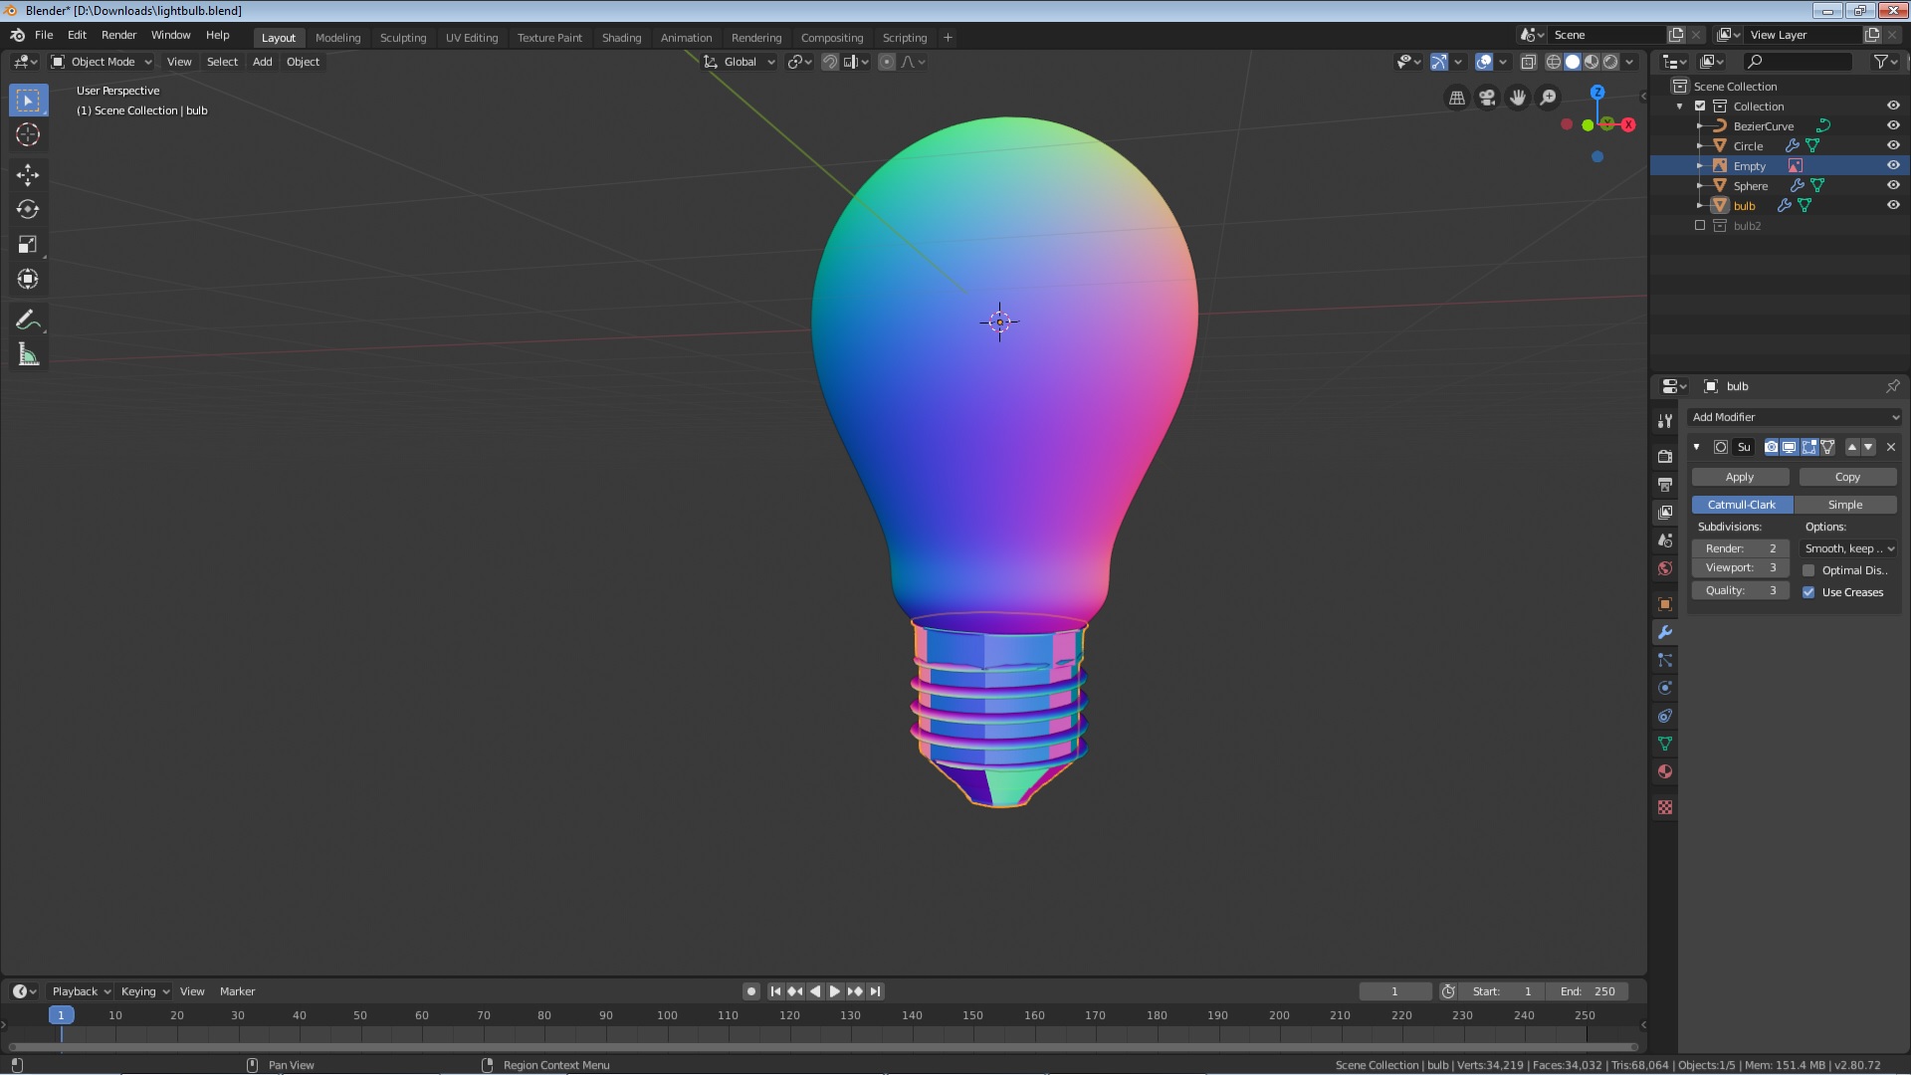This screenshot has height=1075, width=1911.
Task: Select the Measure ruler tool
Action: [x=28, y=355]
